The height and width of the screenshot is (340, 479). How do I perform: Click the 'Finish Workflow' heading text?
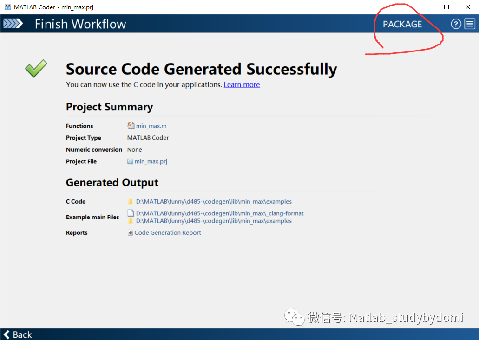point(80,24)
